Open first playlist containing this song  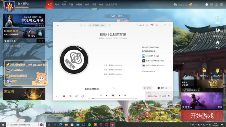(151, 56)
